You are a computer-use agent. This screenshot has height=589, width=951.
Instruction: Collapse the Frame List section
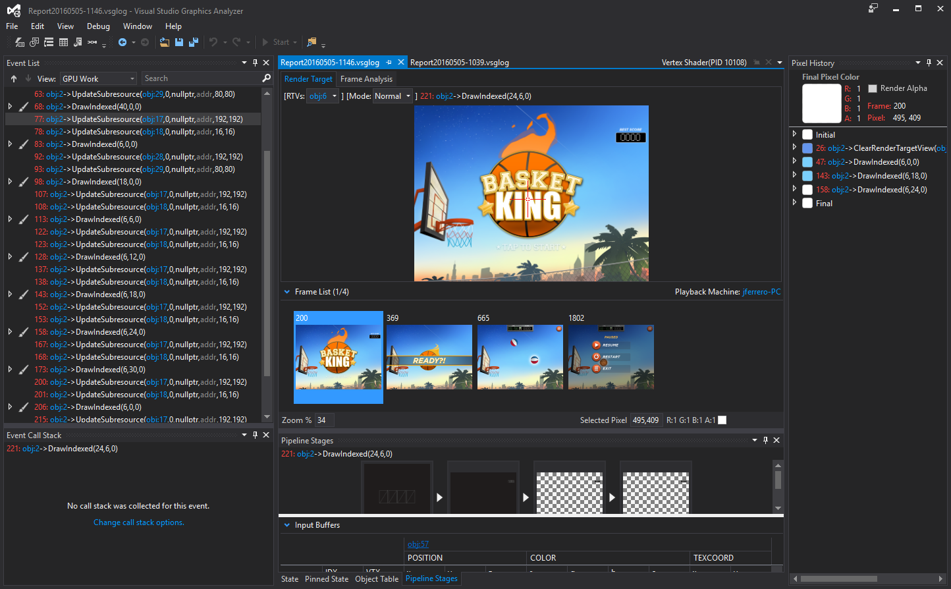(286, 291)
